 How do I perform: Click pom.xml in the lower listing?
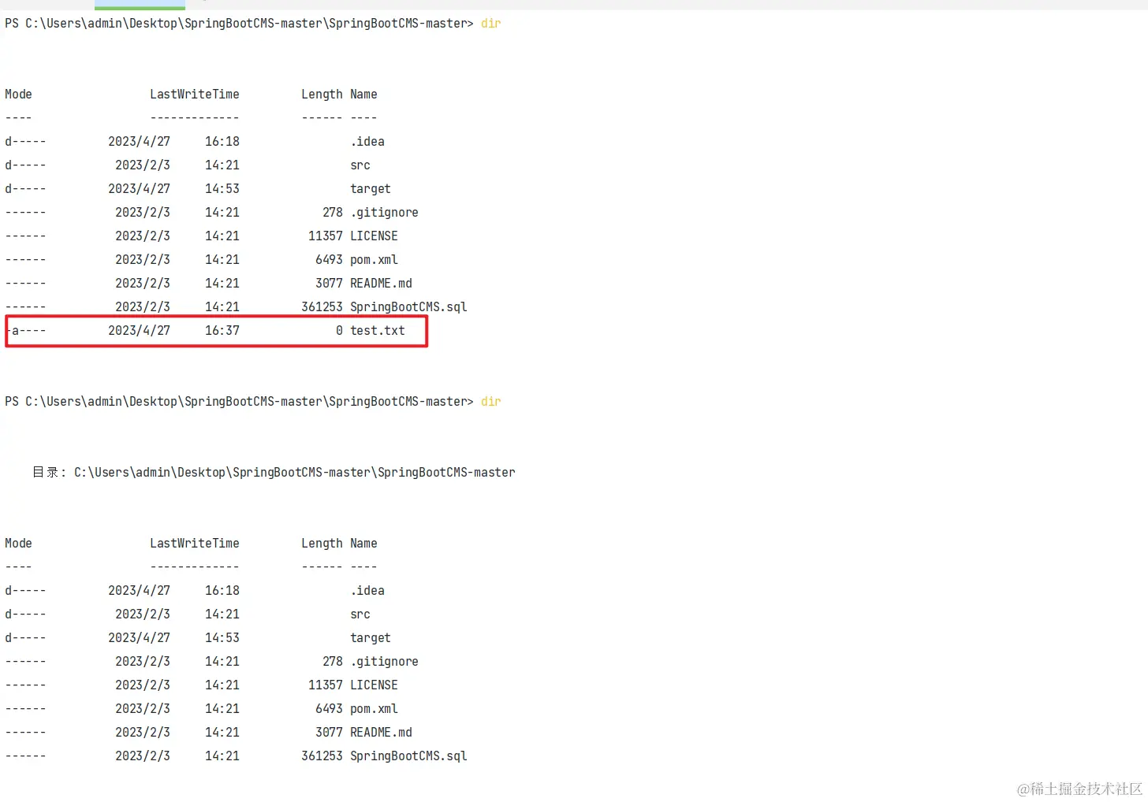374,709
